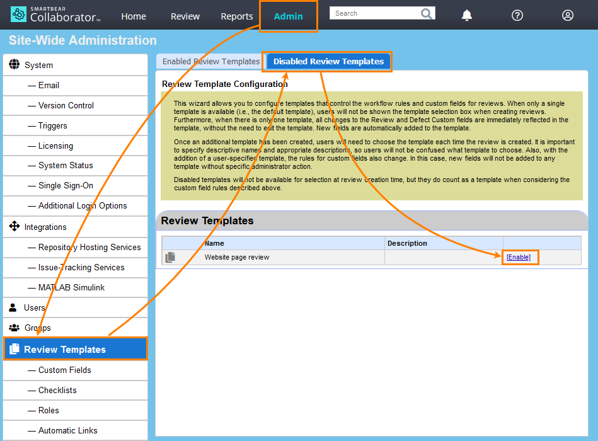
Task: Open the help question mark icon
Action: (517, 16)
